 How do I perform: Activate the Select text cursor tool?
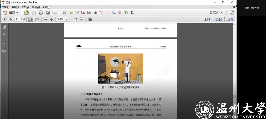pos(31,19)
